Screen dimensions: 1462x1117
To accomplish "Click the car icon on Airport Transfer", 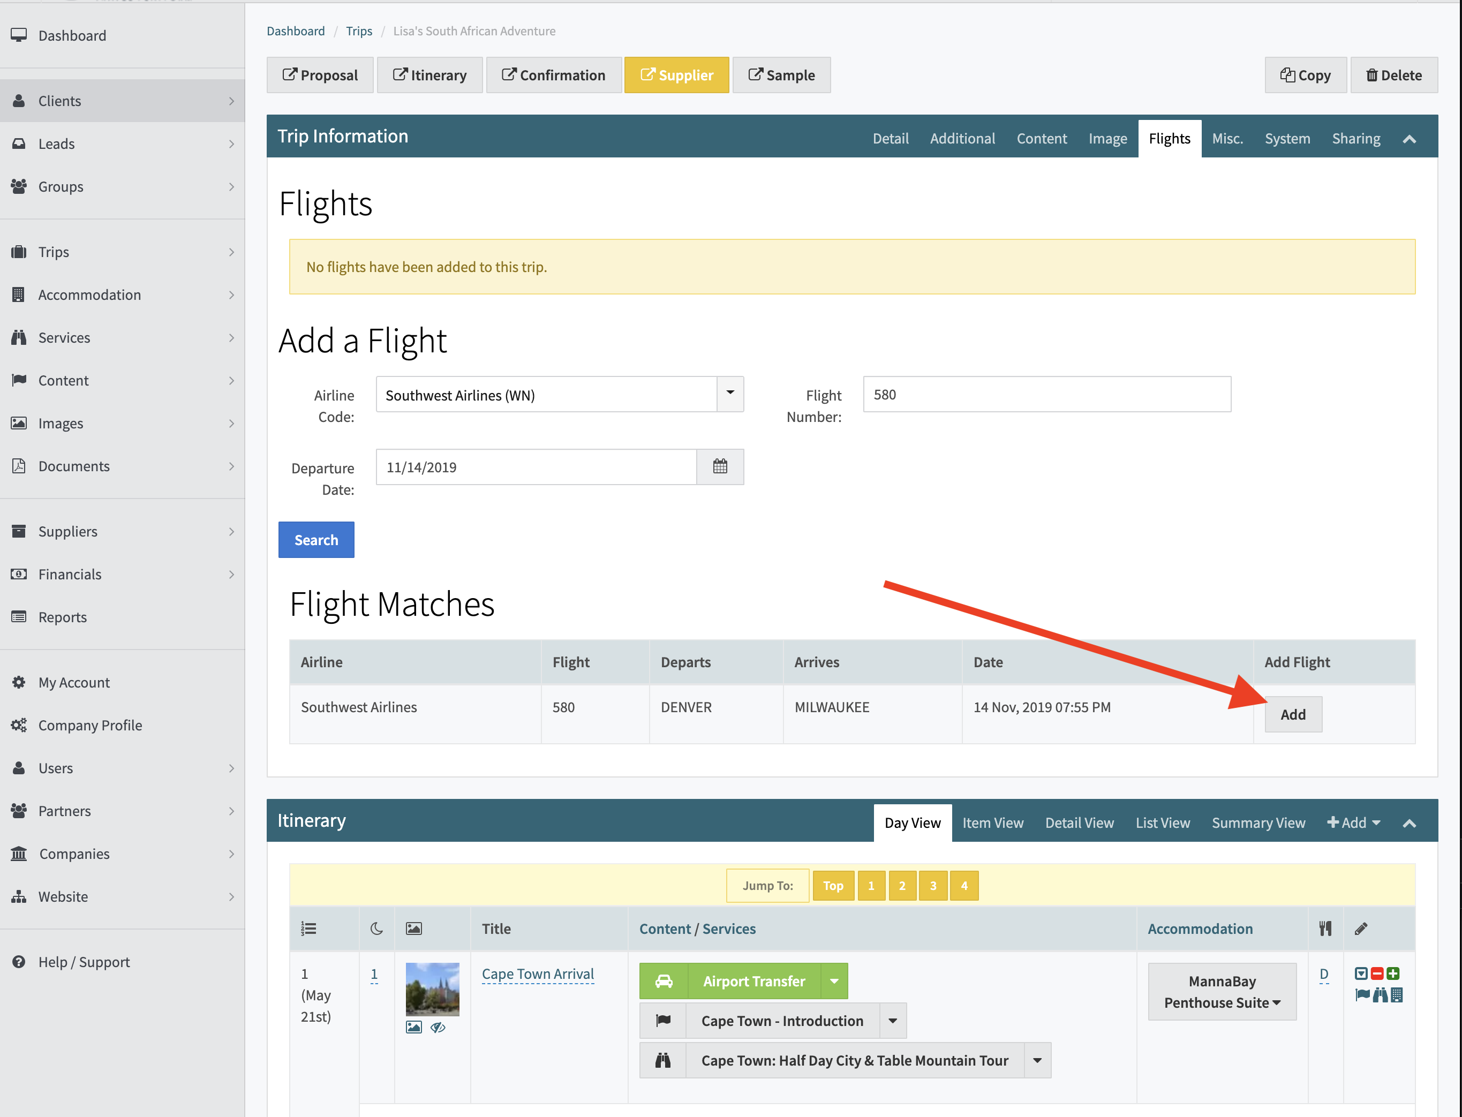I will point(664,980).
